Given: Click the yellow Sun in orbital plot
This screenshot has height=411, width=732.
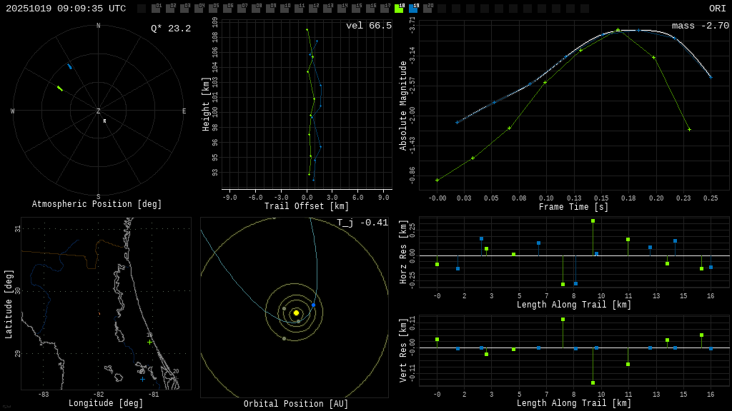Looking at the screenshot, I should tap(296, 313).
